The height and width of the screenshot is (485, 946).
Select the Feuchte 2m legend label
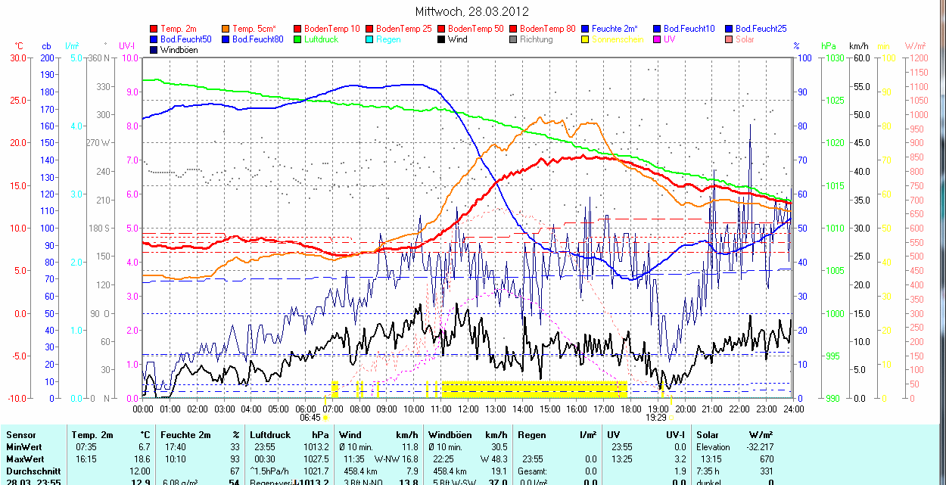tap(615, 29)
